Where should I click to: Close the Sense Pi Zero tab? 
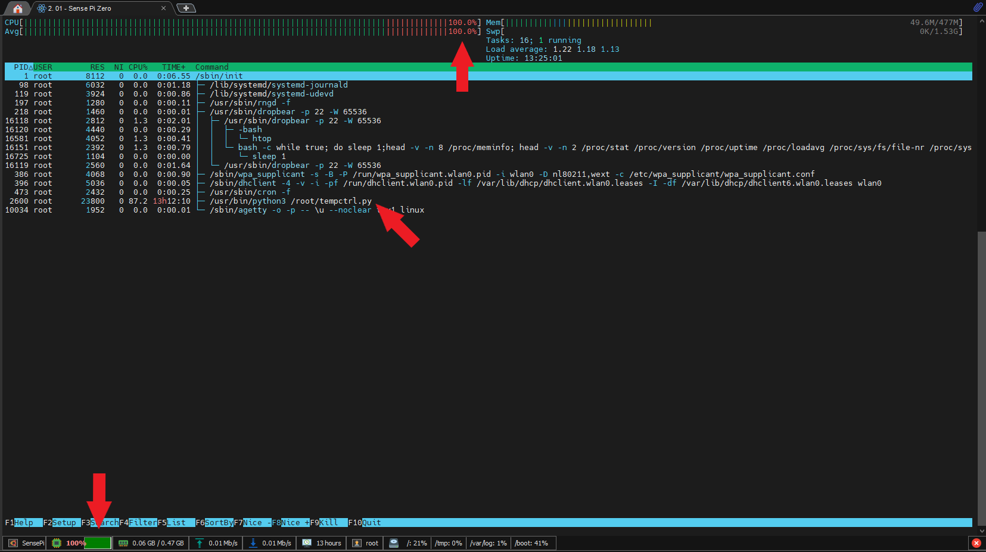tap(163, 8)
